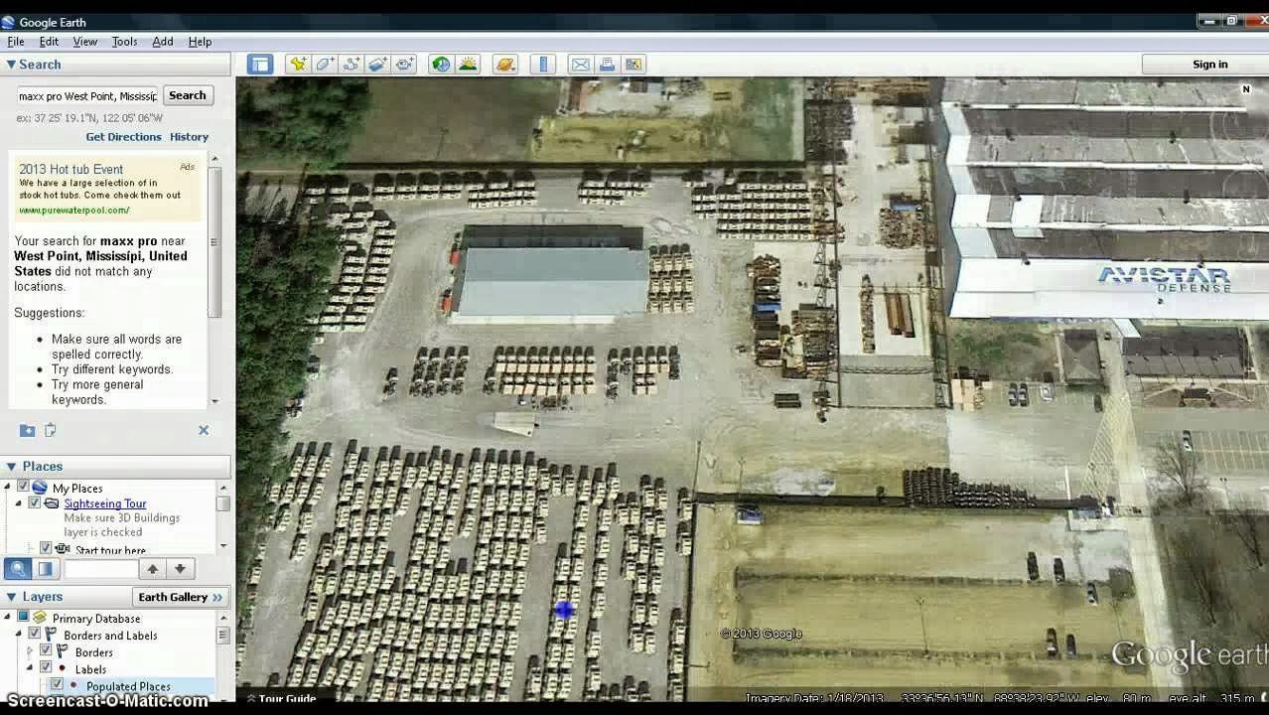Collapse the Sightseeing Tour tree node
Viewport: 1269px width, 715px height.
[19, 503]
